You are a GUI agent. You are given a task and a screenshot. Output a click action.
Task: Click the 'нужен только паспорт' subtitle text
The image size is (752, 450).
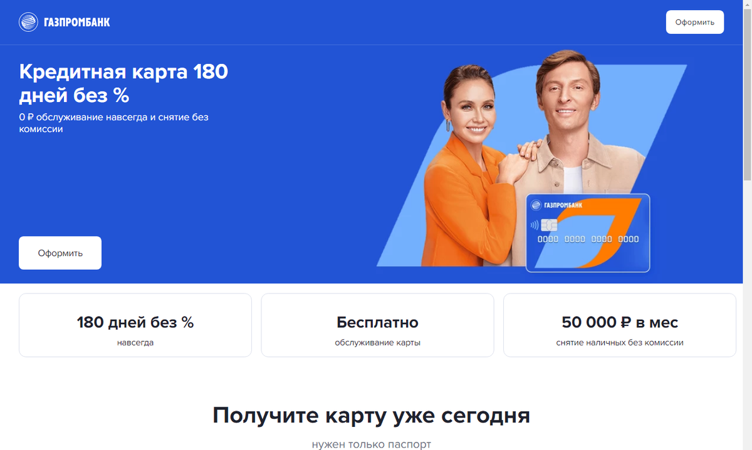coord(372,444)
